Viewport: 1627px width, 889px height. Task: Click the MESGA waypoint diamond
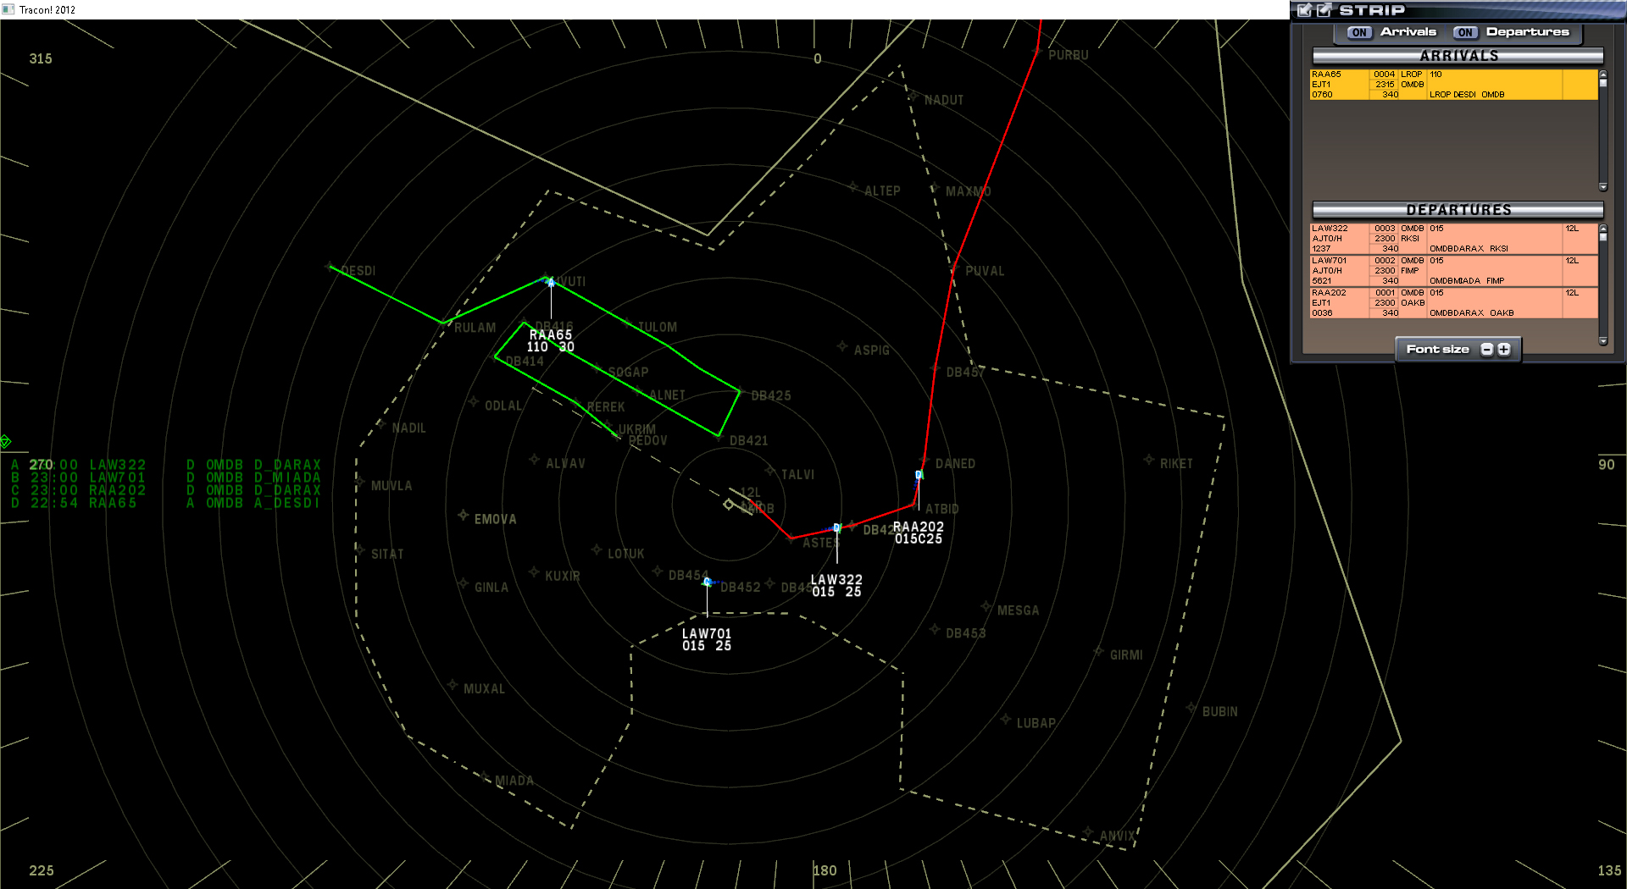pyautogui.click(x=985, y=605)
